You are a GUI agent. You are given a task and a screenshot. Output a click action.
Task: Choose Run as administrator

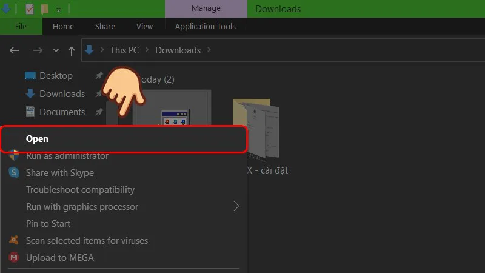click(x=67, y=156)
